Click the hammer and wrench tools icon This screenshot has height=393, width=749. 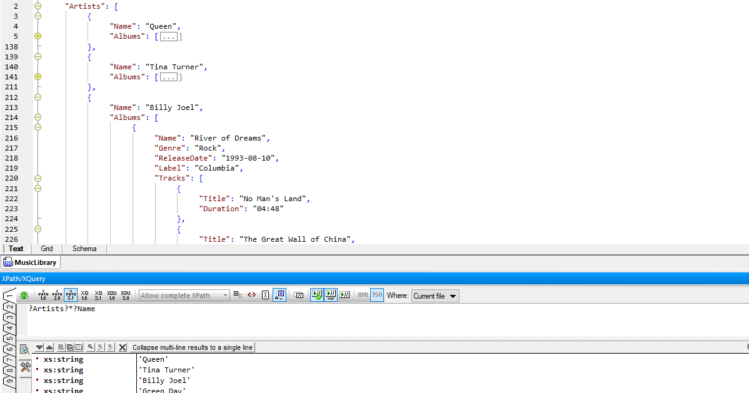(x=26, y=367)
